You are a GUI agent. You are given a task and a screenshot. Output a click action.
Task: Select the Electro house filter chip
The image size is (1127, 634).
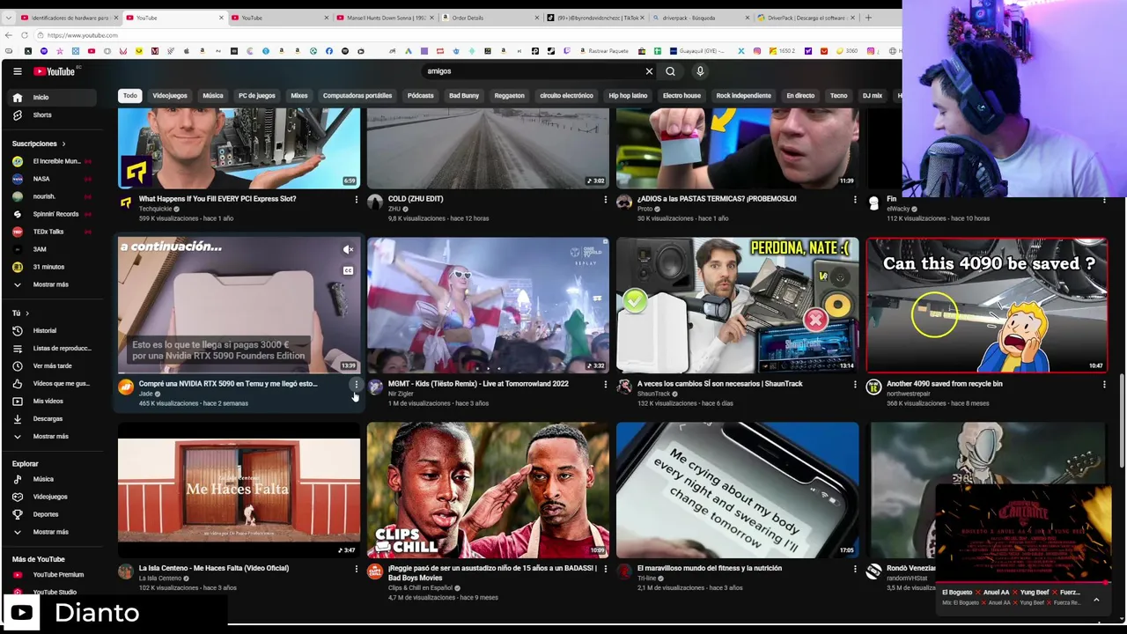click(681, 95)
